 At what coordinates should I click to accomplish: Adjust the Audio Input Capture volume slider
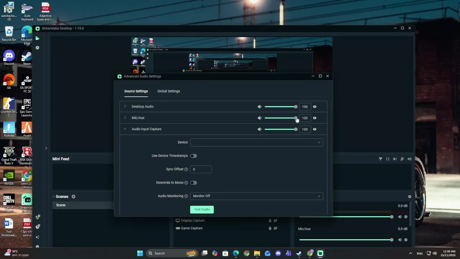281,129
